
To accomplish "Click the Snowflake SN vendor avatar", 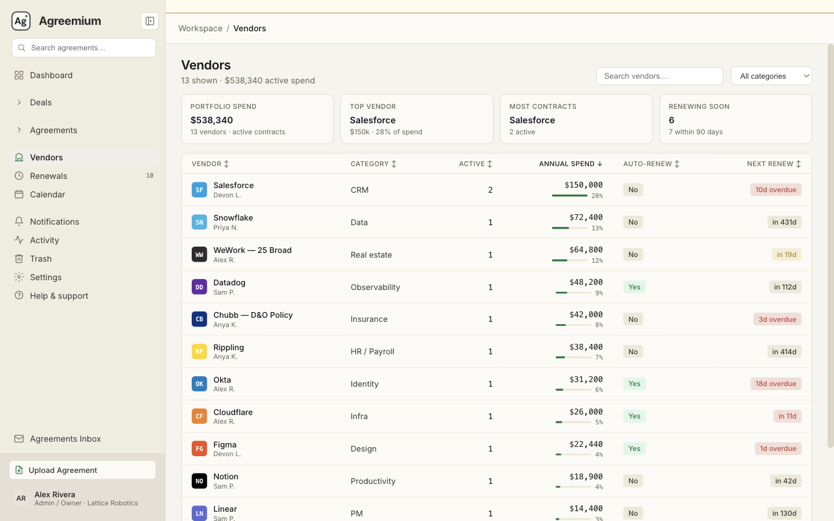I will coord(199,222).
